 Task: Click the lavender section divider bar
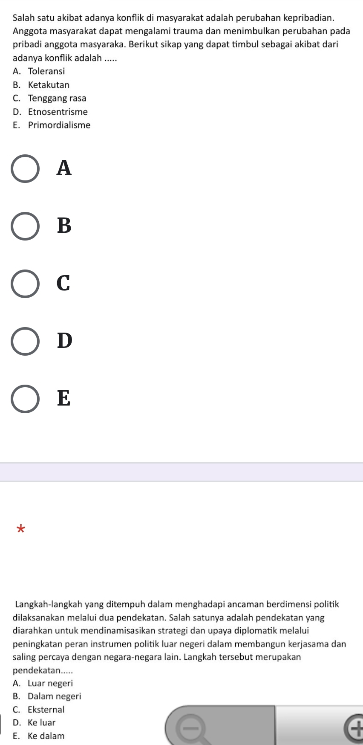tap(181, 472)
